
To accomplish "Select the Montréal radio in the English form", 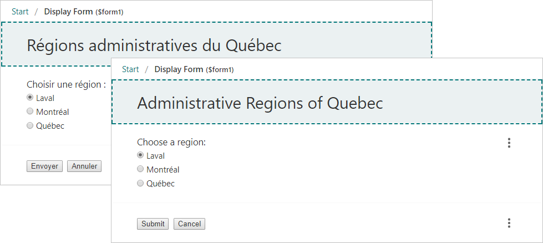I will point(141,169).
